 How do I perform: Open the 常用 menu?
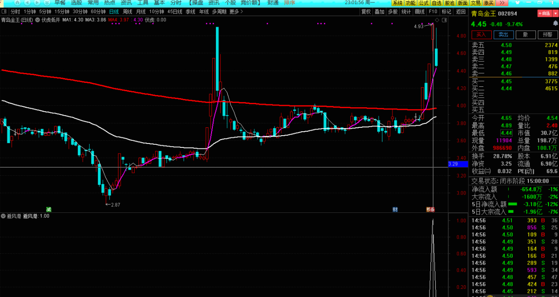pos(93,3)
